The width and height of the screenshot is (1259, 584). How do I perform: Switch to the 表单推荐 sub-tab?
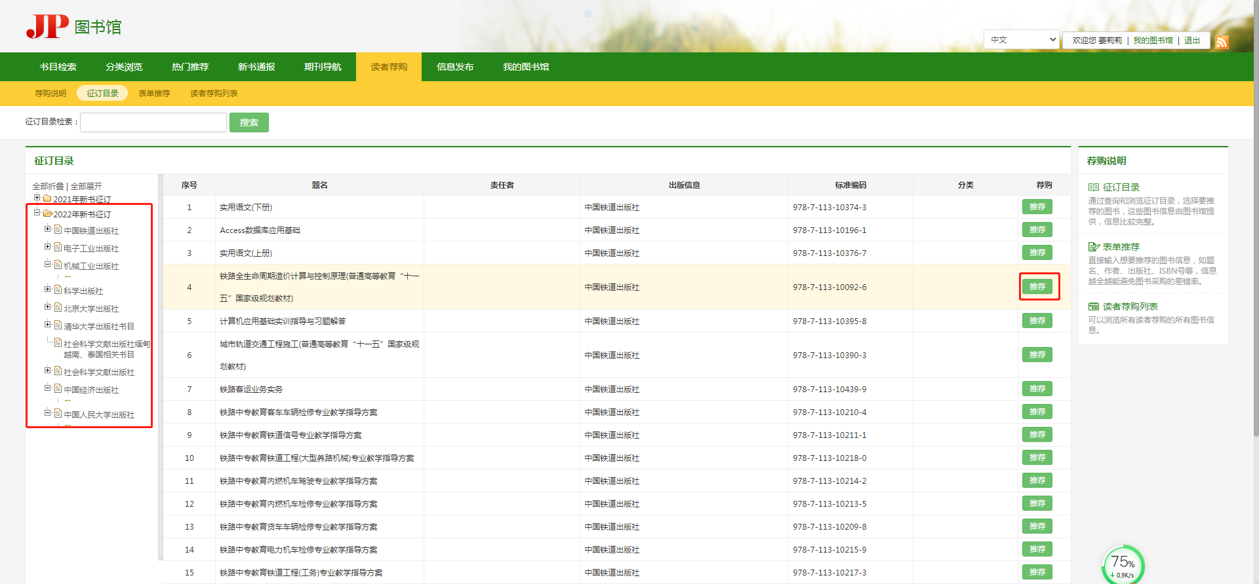click(154, 94)
